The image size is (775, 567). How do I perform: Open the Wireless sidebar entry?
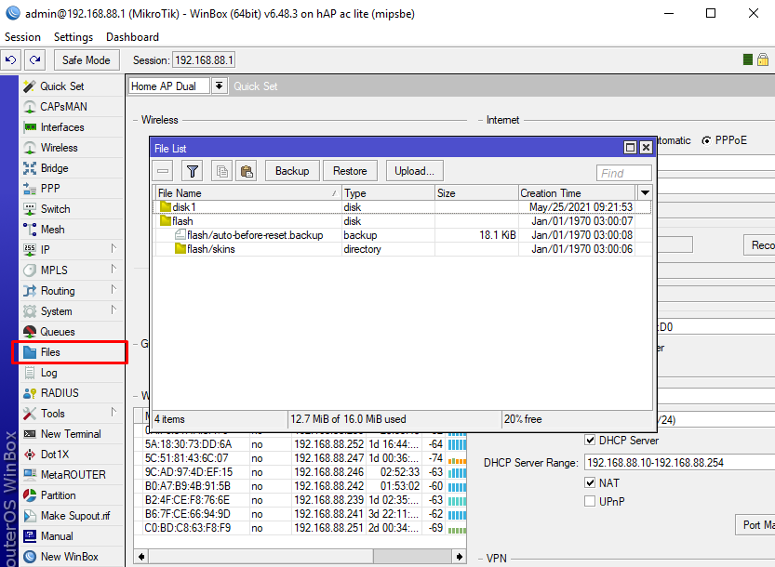[59, 148]
